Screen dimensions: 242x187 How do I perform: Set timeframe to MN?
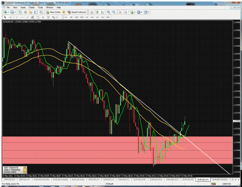pyautogui.click(x=108, y=17)
